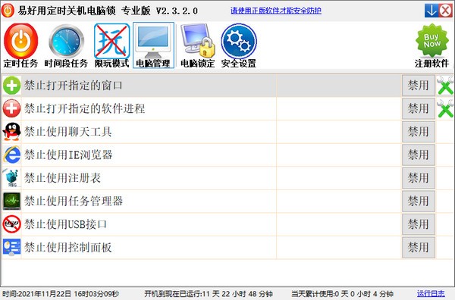Open the tools icon beside window blocking row

445,85
